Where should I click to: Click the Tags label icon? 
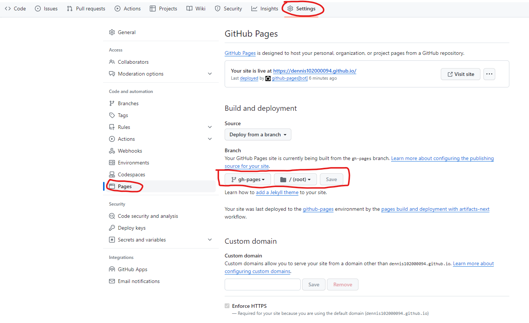(112, 115)
